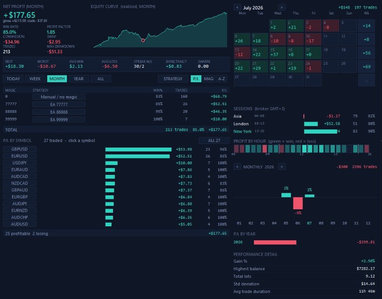Show previous year in Monthly 2026 chart
382x299 pixels.
point(237,166)
